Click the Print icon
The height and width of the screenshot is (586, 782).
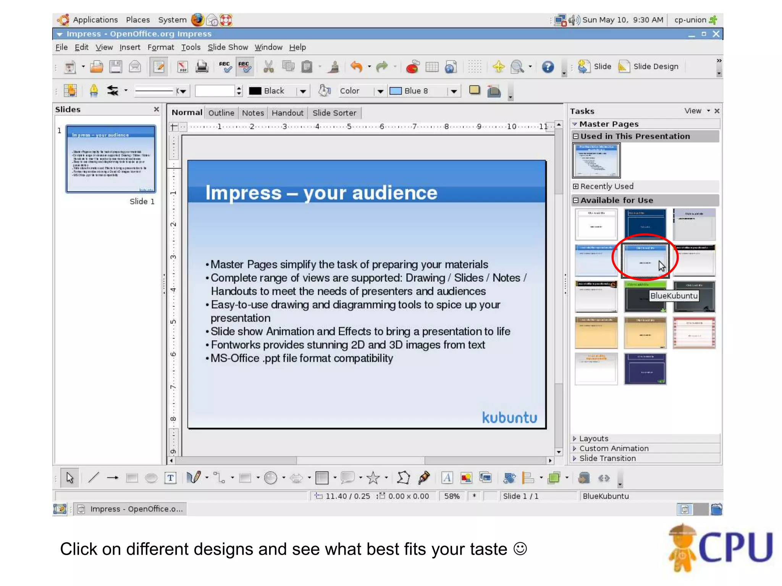pyautogui.click(x=202, y=67)
